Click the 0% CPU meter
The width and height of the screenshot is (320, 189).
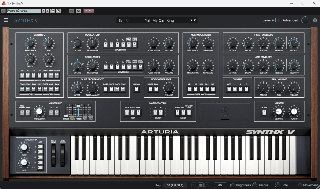(220, 185)
